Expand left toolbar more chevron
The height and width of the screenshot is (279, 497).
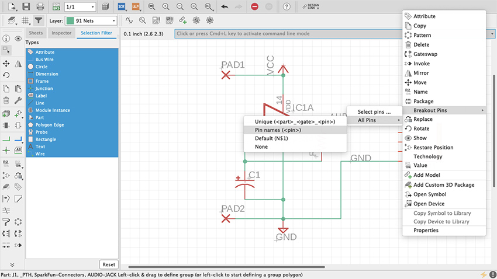point(12,265)
